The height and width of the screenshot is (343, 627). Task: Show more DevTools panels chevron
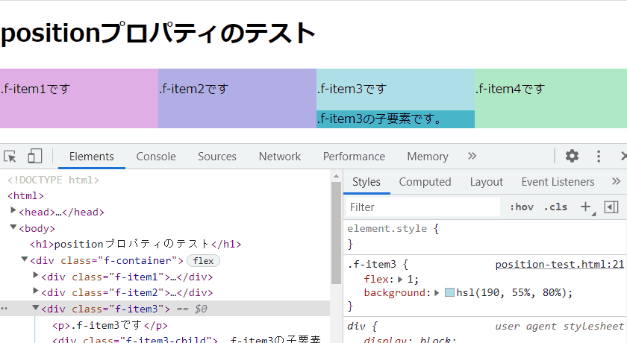(x=472, y=156)
